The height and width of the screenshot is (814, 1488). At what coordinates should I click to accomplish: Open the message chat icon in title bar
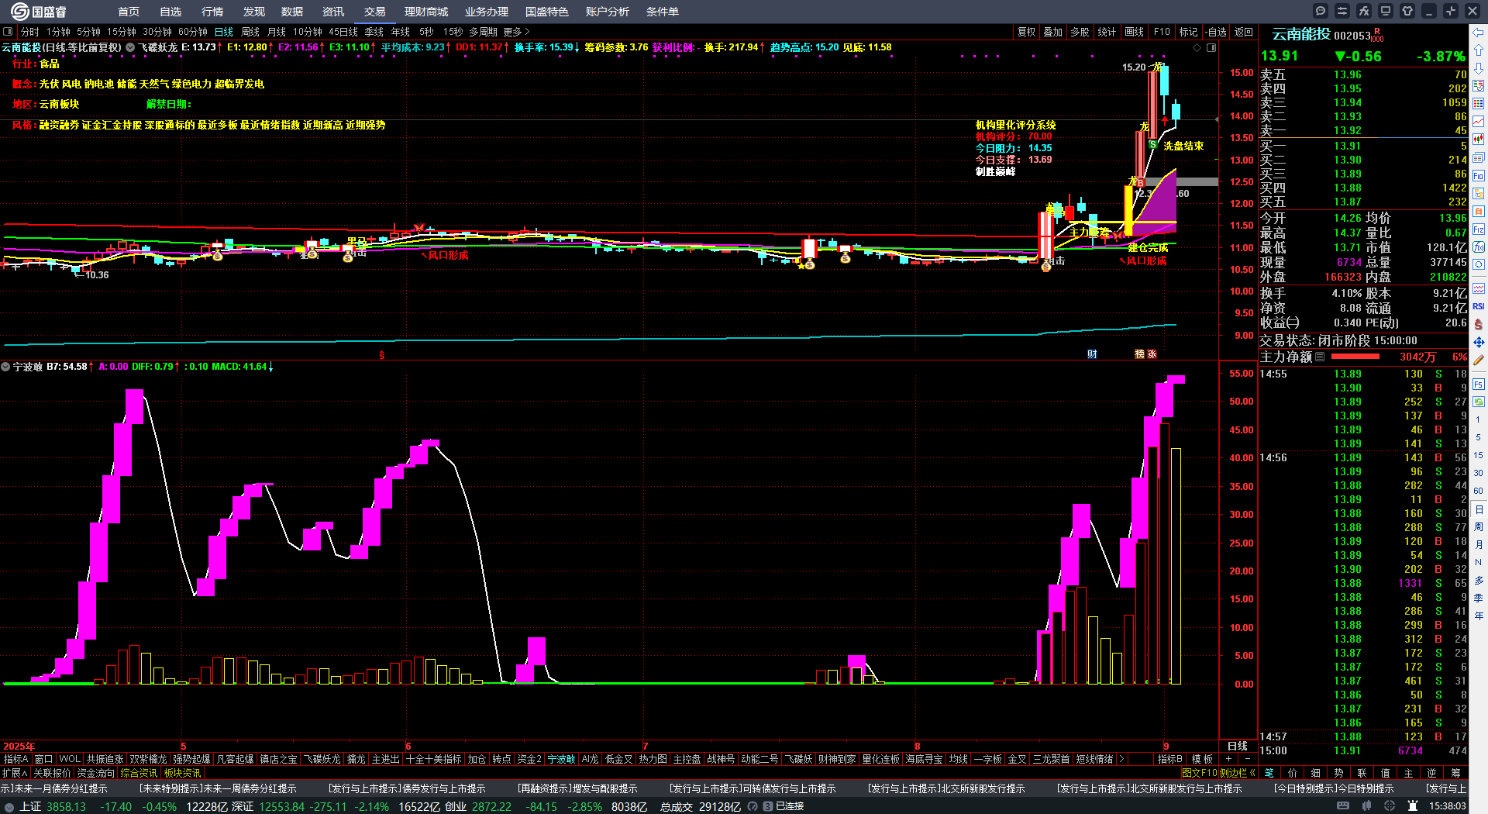pyautogui.click(x=1321, y=11)
